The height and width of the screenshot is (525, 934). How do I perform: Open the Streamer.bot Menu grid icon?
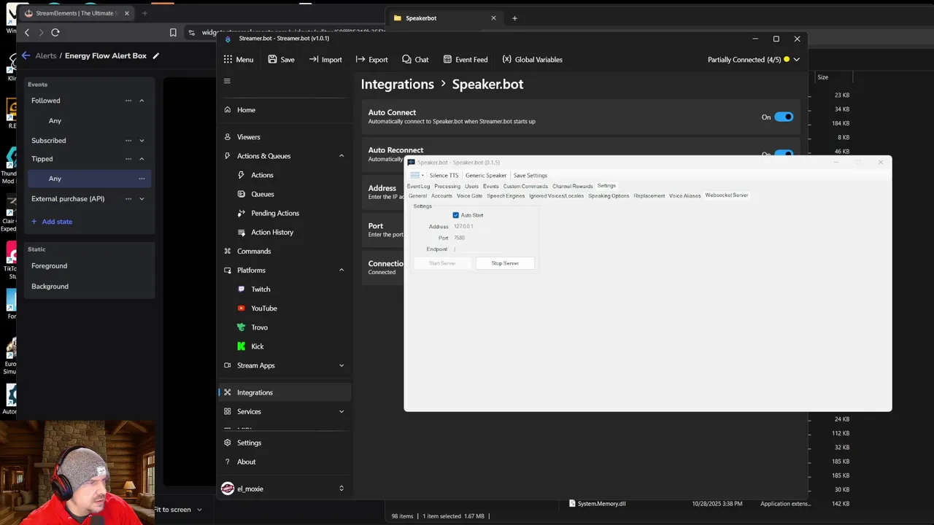[x=228, y=60]
